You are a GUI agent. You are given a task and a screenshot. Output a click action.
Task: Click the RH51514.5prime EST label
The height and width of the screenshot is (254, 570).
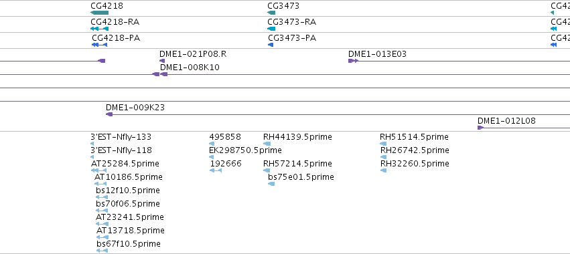pos(414,137)
